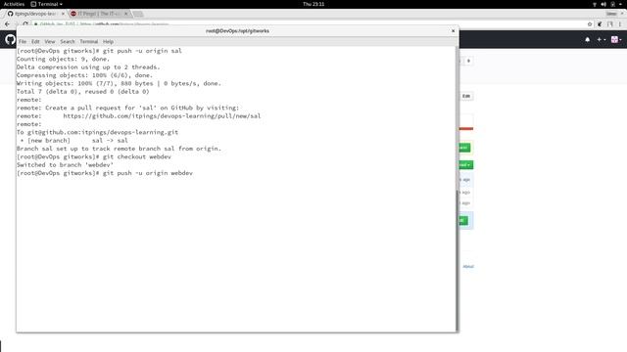
Task: Click the '[new branch] sal -> sal' line
Action: 74,141
